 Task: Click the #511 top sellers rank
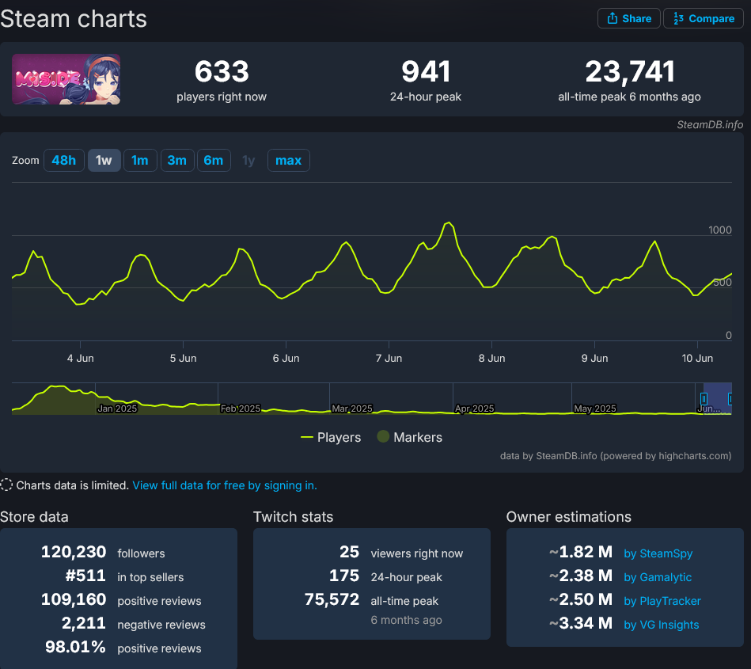pos(85,576)
